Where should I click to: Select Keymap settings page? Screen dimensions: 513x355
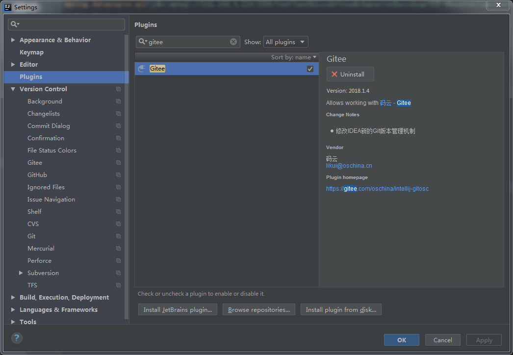(31, 52)
